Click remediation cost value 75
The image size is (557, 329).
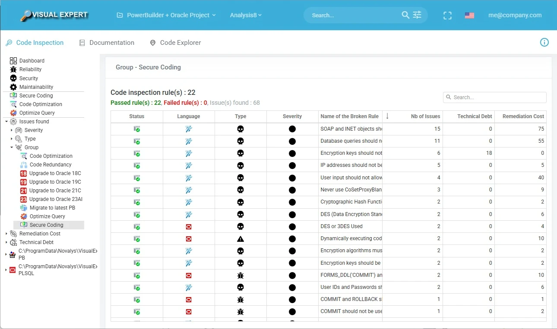pos(541,129)
